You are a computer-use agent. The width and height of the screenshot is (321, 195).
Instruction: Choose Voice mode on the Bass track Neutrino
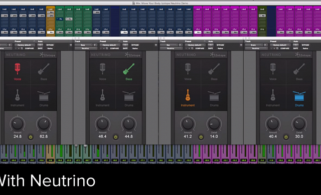point(102,71)
